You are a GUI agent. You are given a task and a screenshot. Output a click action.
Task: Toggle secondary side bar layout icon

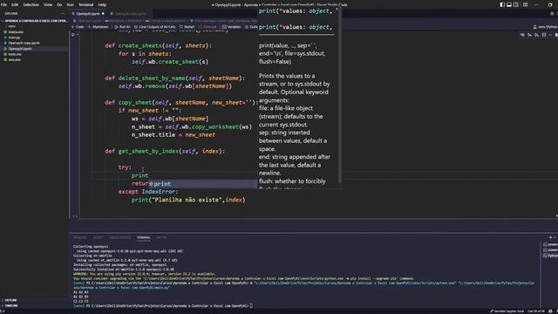(516, 5)
